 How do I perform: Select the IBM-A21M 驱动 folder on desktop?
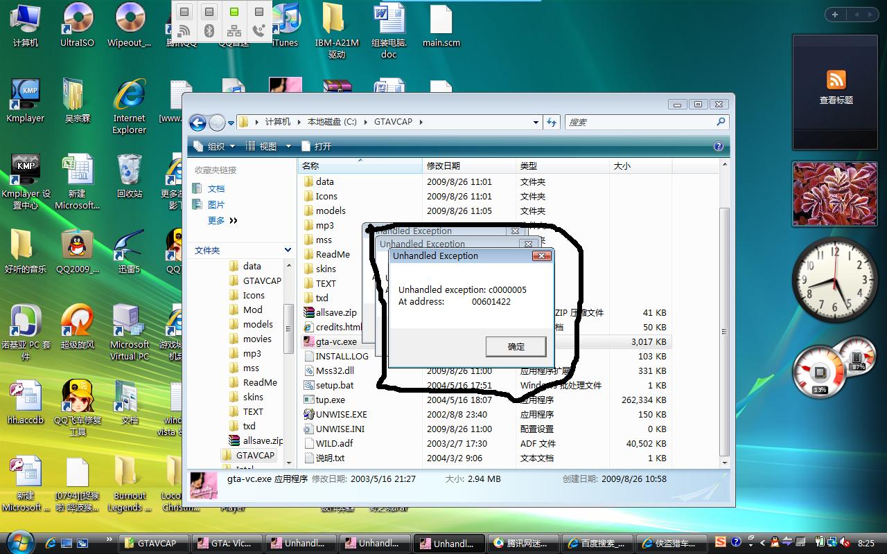tap(337, 31)
